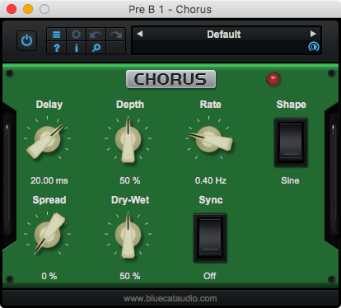
Task: Open the gear settings icon
Action: click(x=76, y=35)
